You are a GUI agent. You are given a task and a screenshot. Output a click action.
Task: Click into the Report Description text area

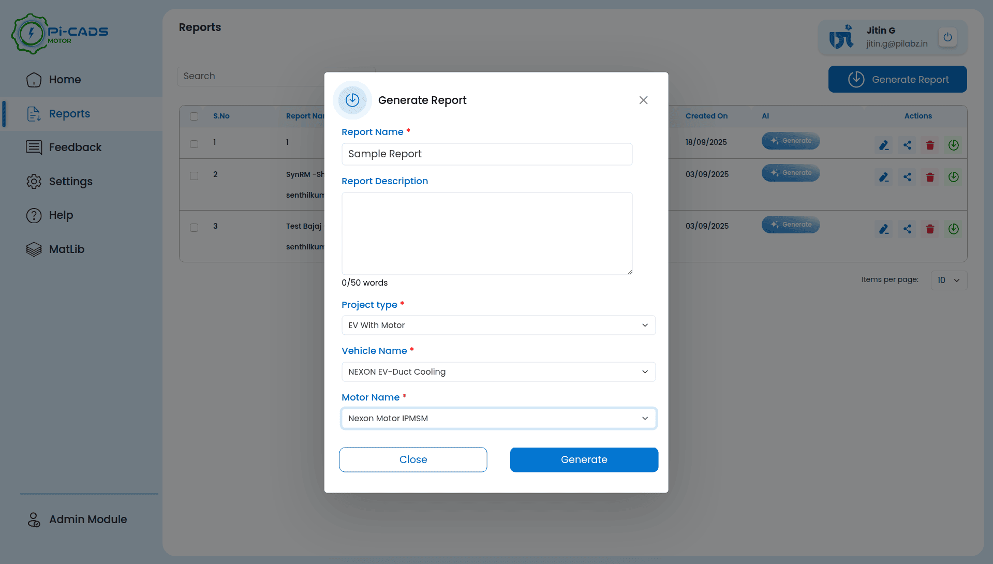tap(486, 233)
